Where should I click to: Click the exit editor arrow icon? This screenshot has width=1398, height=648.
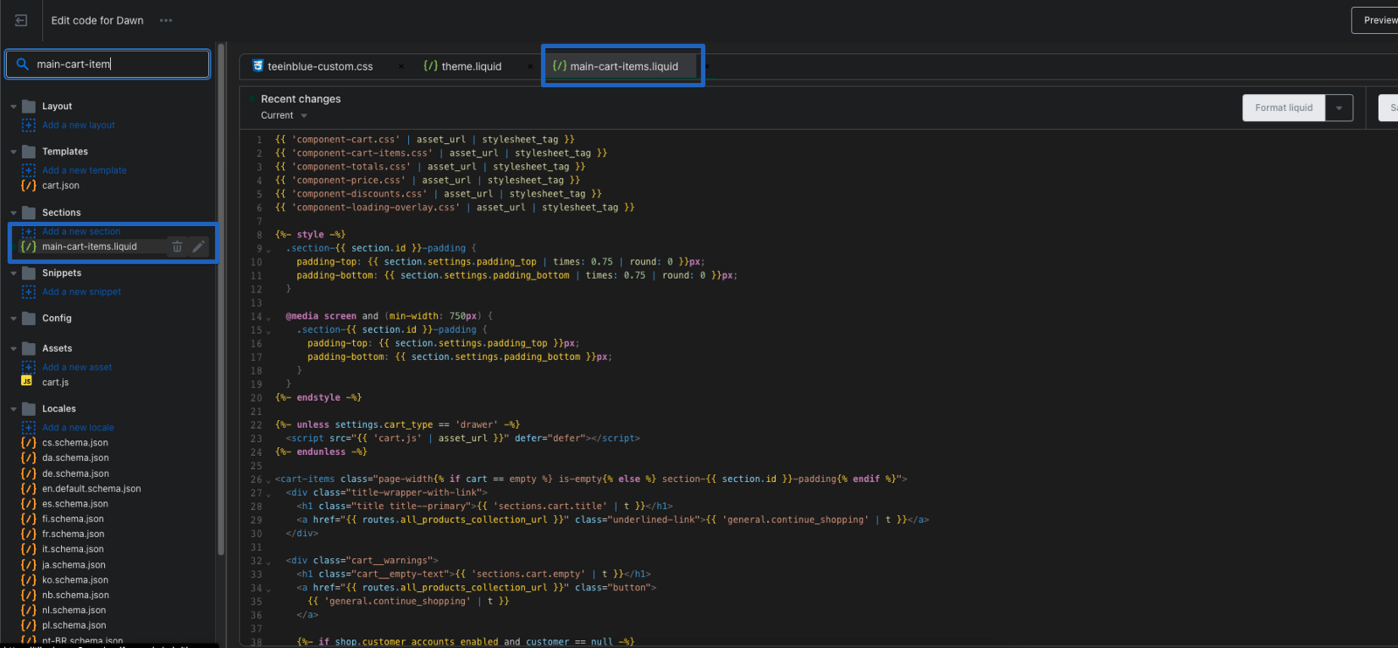tap(21, 20)
